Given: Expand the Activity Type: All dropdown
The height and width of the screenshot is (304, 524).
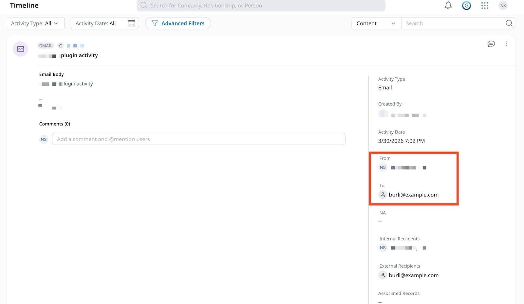Looking at the screenshot, I should click(x=36, y=23).
